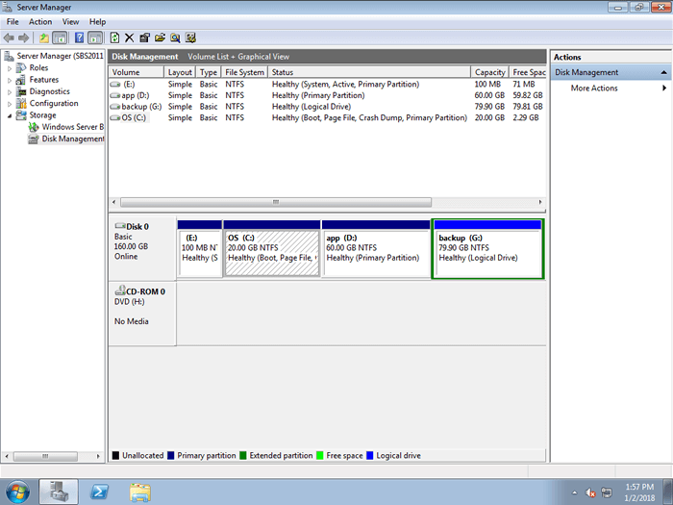Click the muted volume tray icon
Screen dimensions: 673x505
tap(590, 492)
